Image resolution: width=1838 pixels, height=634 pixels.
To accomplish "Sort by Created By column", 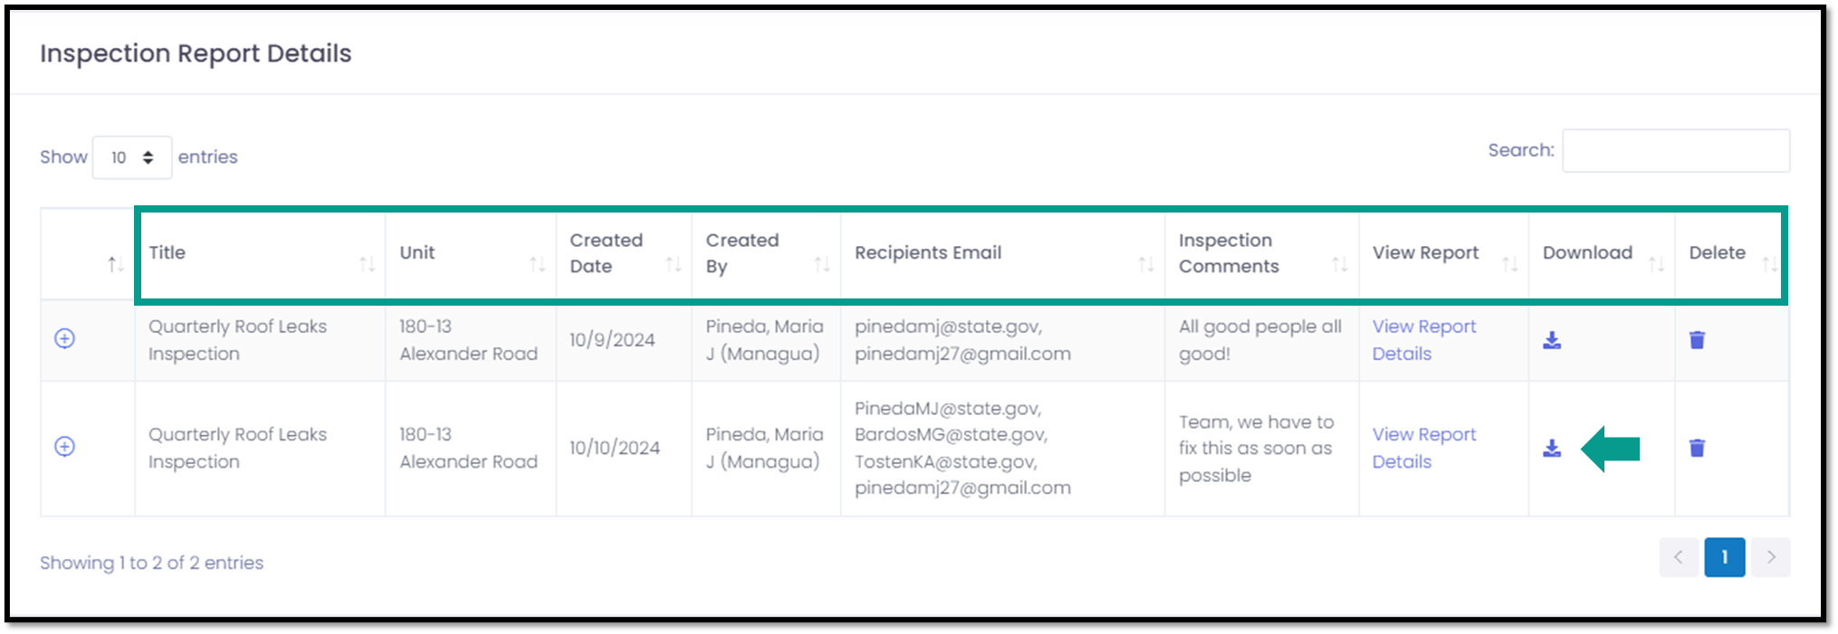I will (766, 253).
